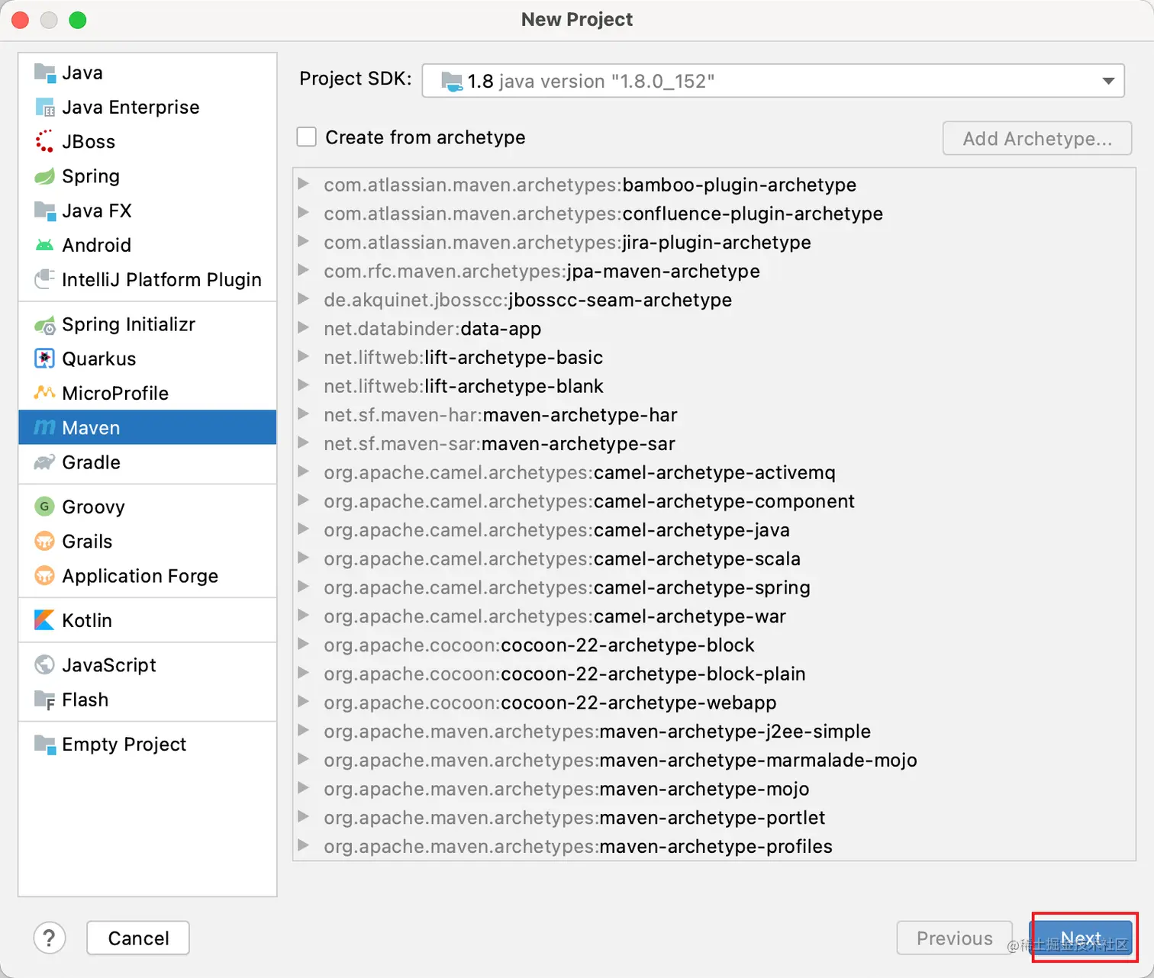Click the IntelliJ Platform Plugin icon
1154x978 pixels.
tap(45, 279)
